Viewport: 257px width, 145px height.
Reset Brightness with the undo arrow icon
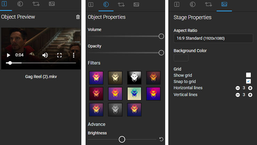pyautogui.click(x=161, y=139)
